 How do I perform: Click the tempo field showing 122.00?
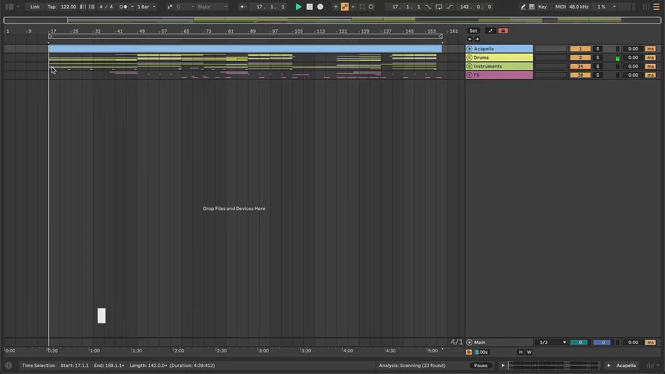(x=68, y=7)
